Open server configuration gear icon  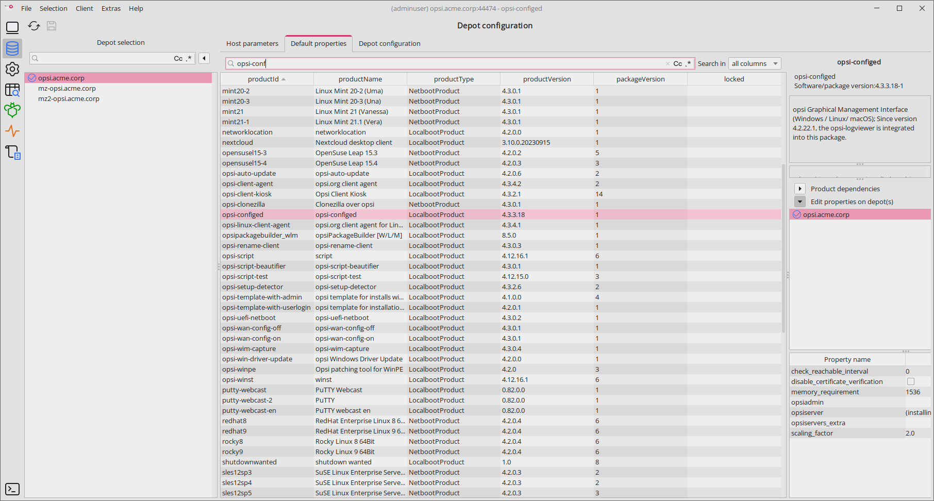12,69
